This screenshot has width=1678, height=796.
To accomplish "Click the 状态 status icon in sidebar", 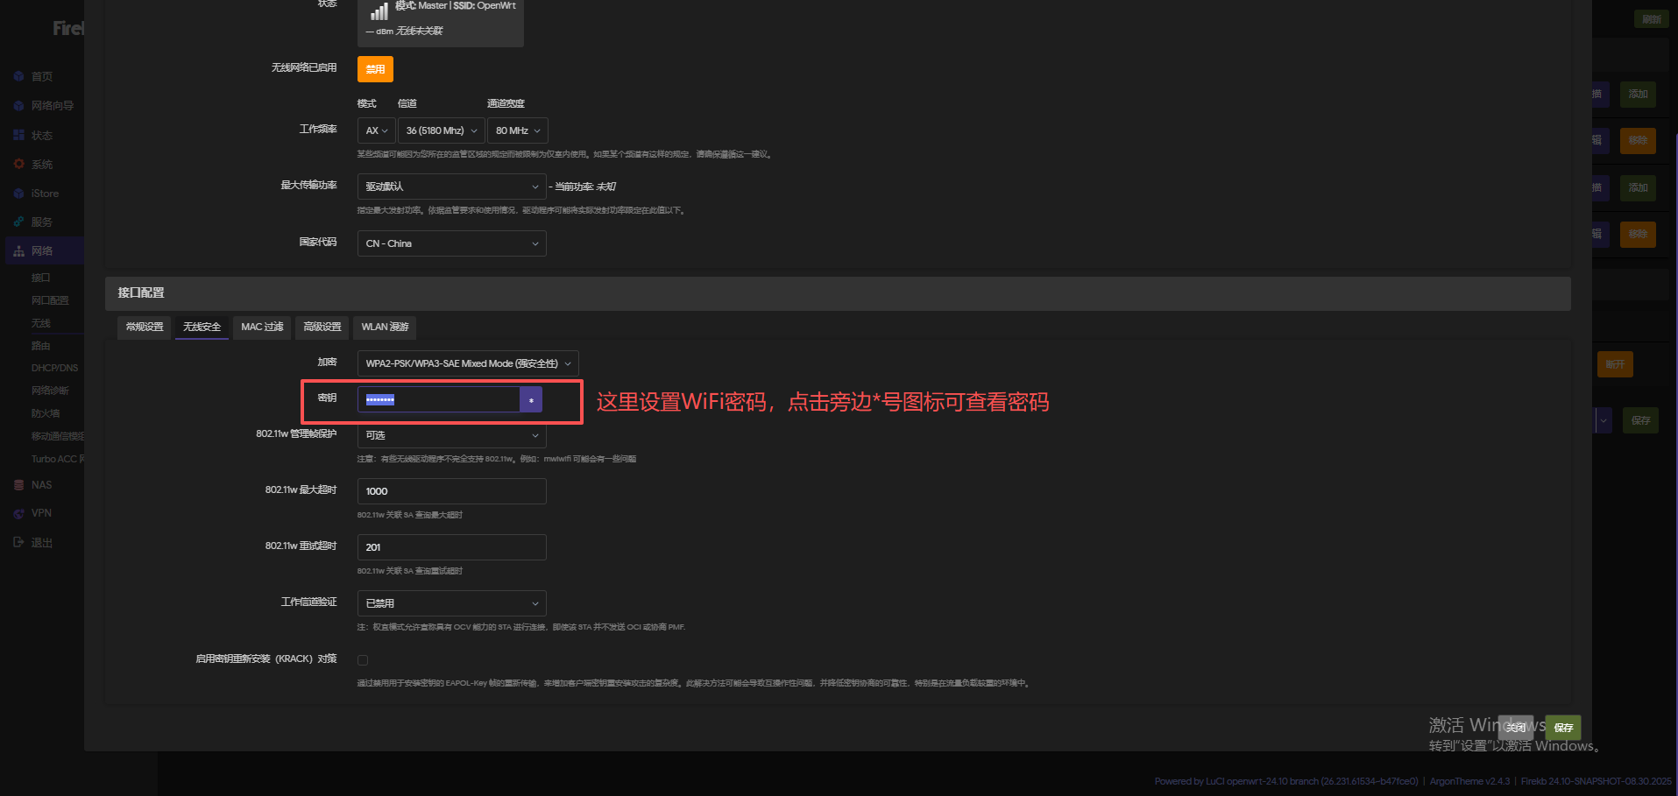I will pos(19,136).
